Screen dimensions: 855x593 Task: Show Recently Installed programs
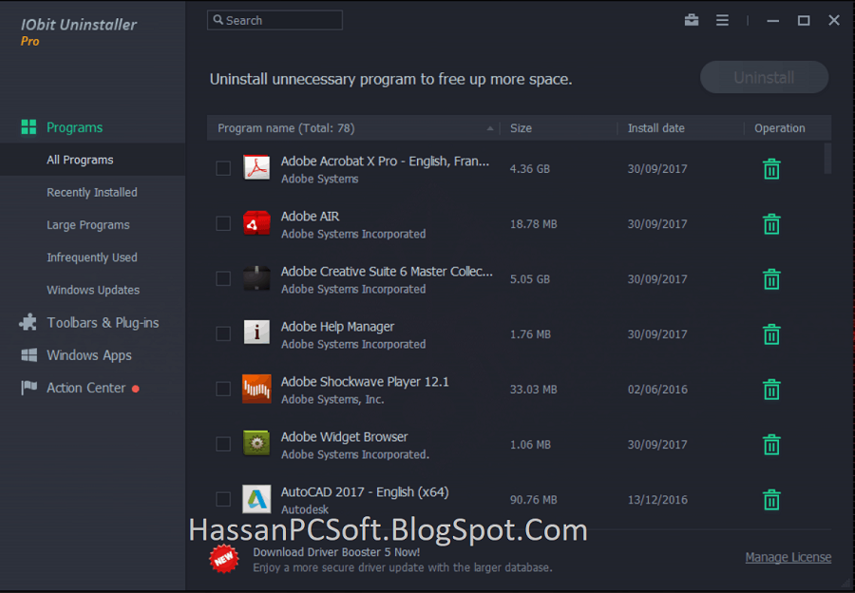pyautogui.click(x=93, y=192)
